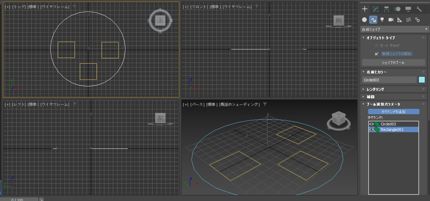
Task: Hide the Rectangle001 operand with its eye icon
Action: [x=371, y=130]
